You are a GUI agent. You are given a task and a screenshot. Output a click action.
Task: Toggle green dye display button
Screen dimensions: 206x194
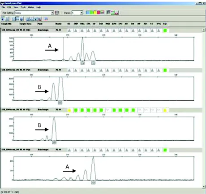[x=91, y=13]
